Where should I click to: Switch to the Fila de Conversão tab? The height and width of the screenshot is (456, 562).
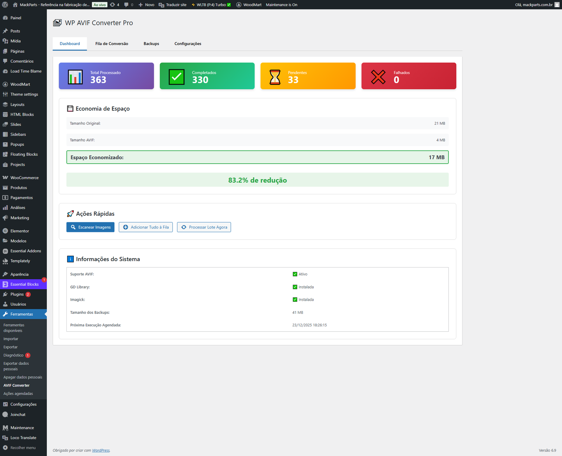click(x=112, y=44)
